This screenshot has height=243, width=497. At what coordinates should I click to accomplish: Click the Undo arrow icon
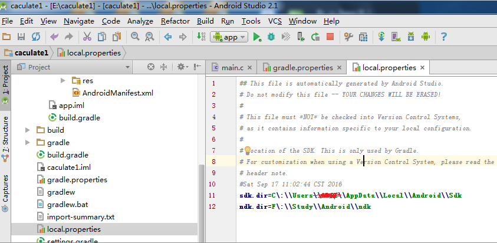pyautogui.click(x=54, y=37)
